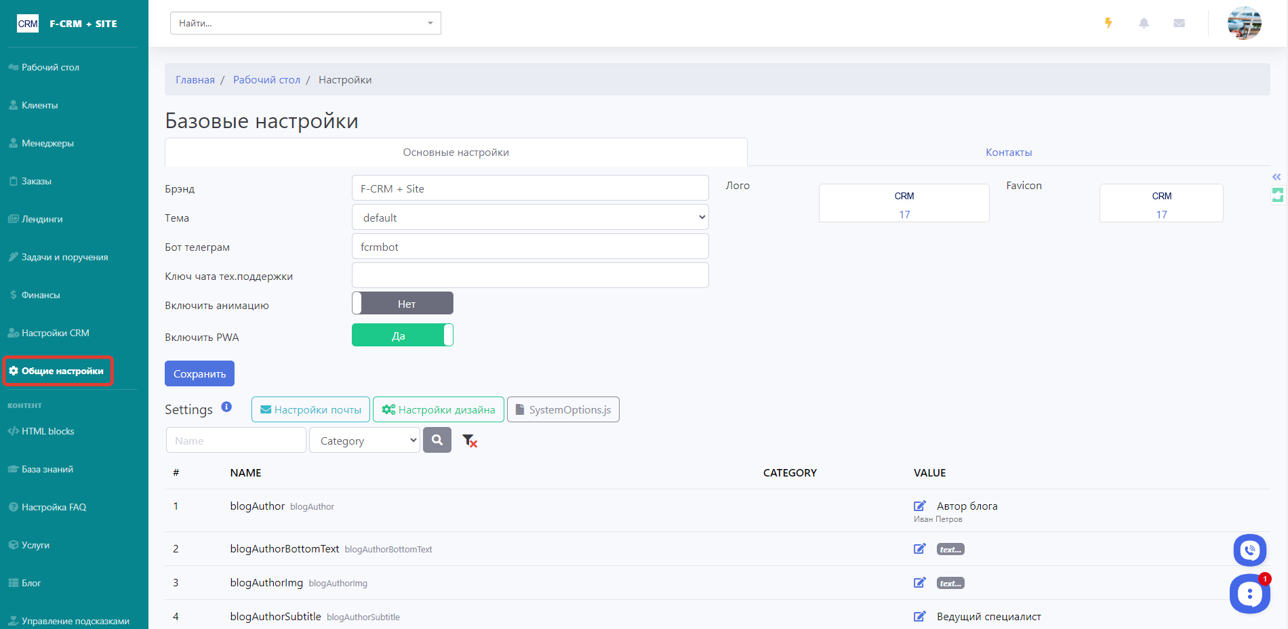Open the phone callback widget
Image resolution: width=1288 pixels, height=629 pixels.
(1249, 550)
